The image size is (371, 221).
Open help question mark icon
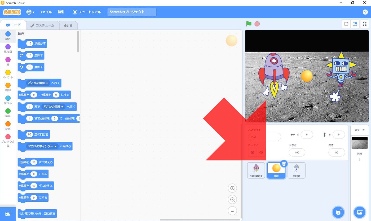coord(365,12)
